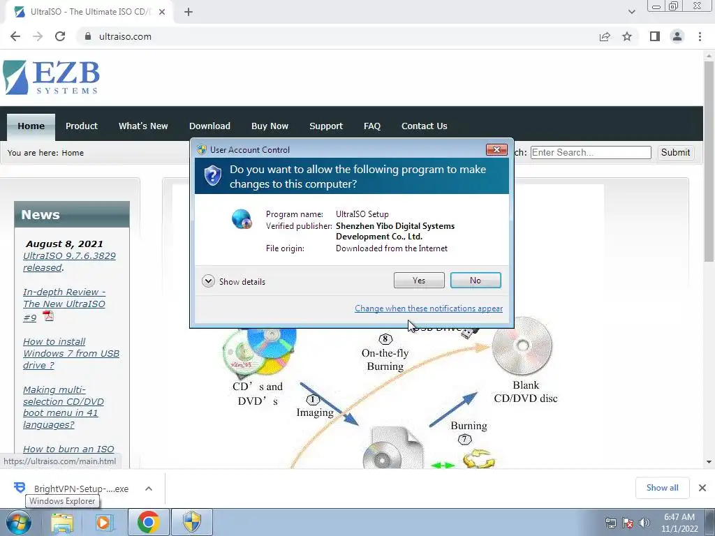The width and height of the screenshot is (715, 536).
Task: Click Show all downloads
Action: pos(662,488)
